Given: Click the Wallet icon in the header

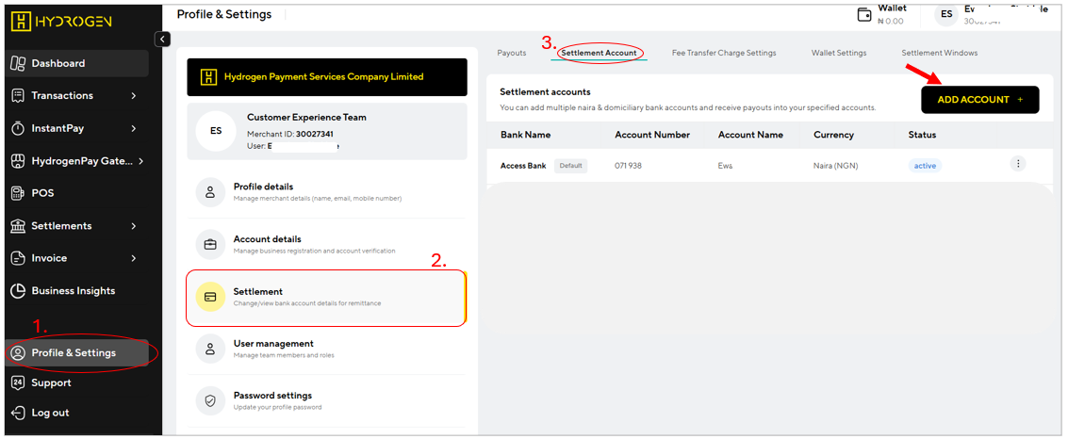Looking at the screenshot, I should coord(865,15).
